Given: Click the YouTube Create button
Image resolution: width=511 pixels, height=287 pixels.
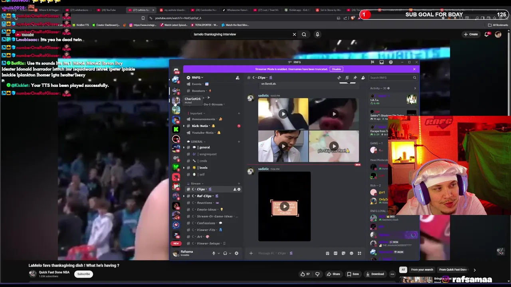Looking at the screenshot, I should [471, 34].
